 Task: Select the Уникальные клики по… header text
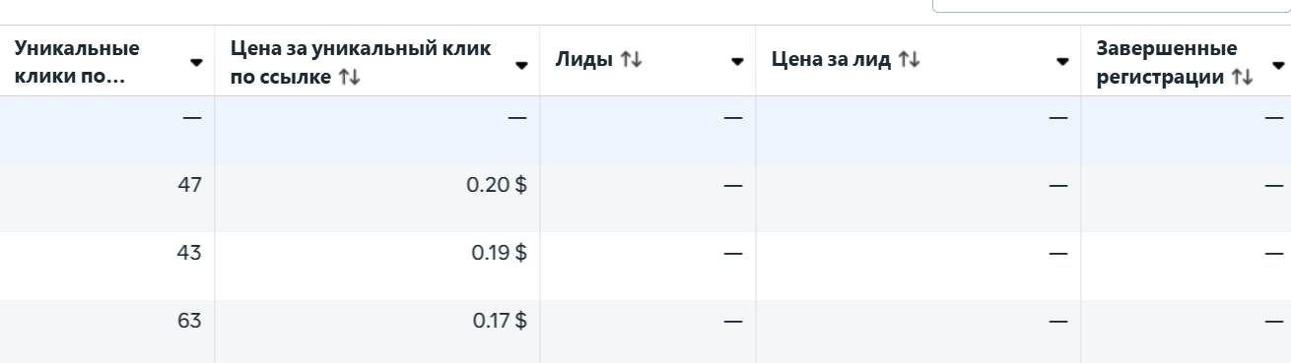[x=77, y=63]
